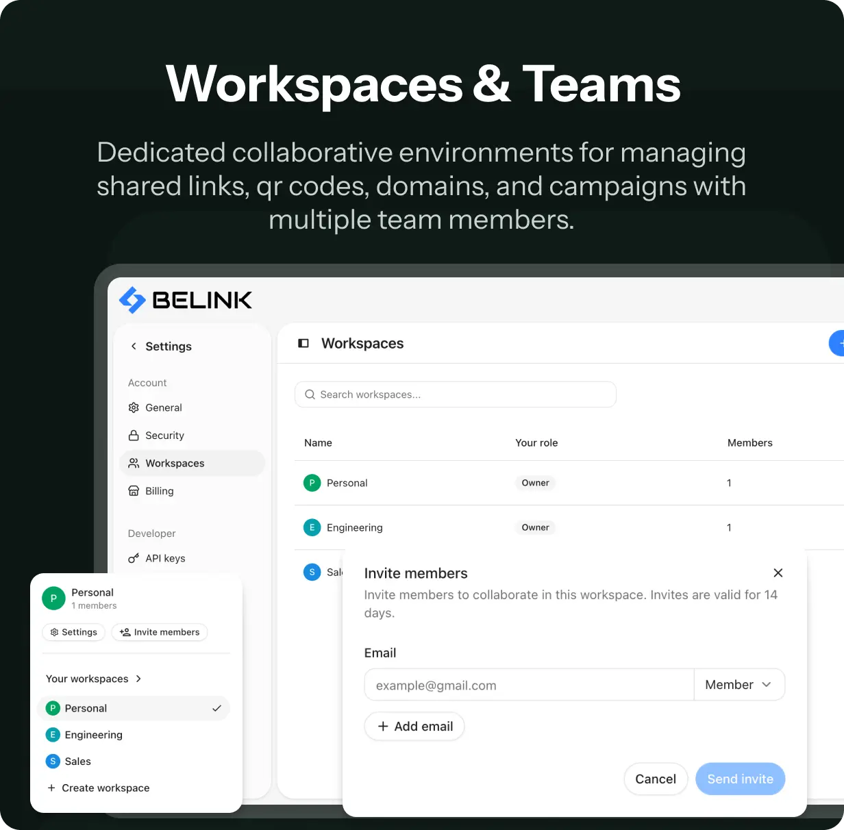Open API keys menu item
This screenshot has height=830, width=844.
192,558
